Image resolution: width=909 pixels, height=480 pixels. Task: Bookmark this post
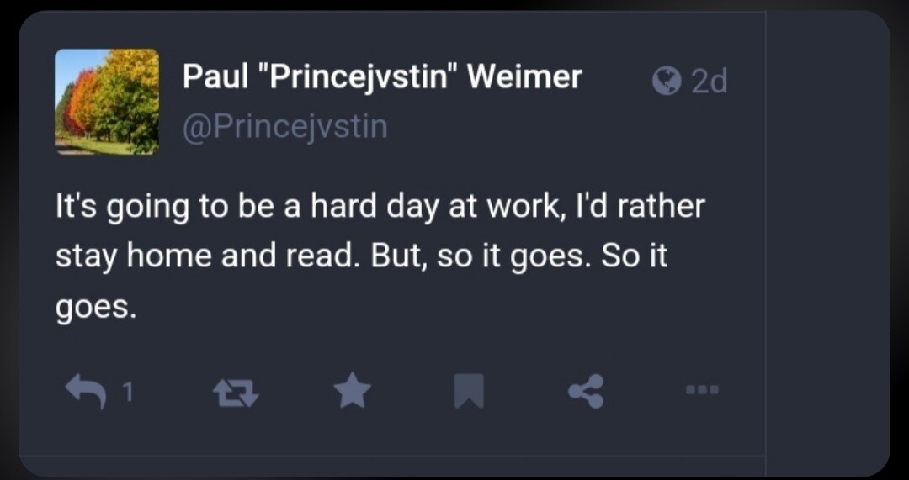[469, 391]
